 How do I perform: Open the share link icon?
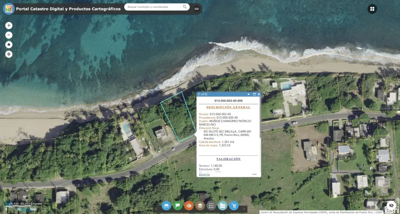tap(196, 9)
